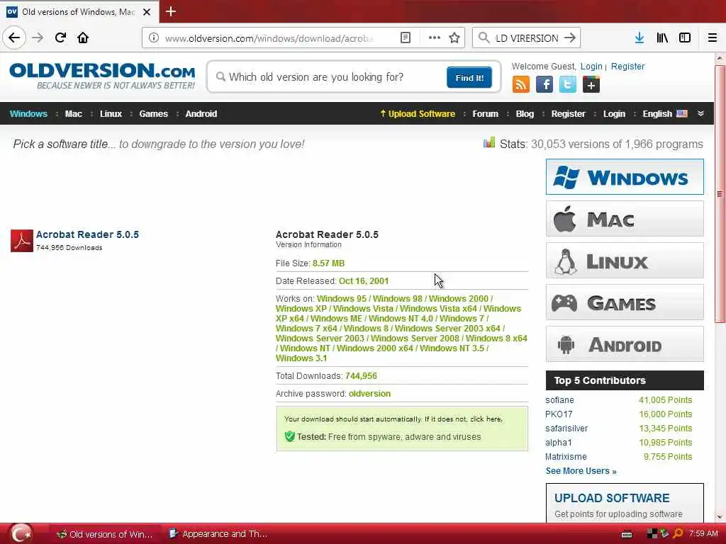726x544 pixels.
Task: Open the Twitter share icon
Action: point(568,85)
